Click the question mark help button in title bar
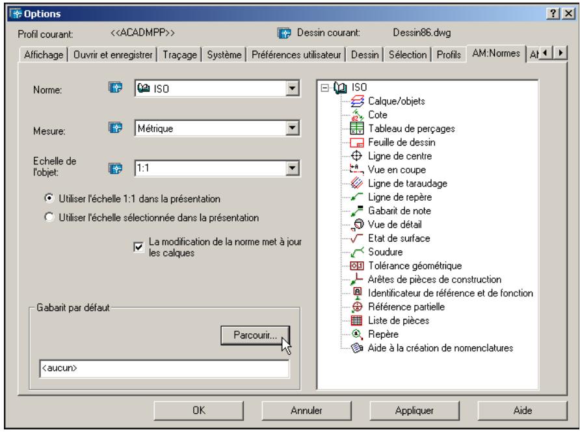The width and height of the screenshot is (580, 432). pos(553,14)
